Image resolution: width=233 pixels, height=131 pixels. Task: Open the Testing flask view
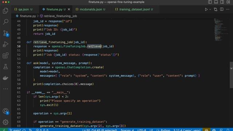click(5, 67)
